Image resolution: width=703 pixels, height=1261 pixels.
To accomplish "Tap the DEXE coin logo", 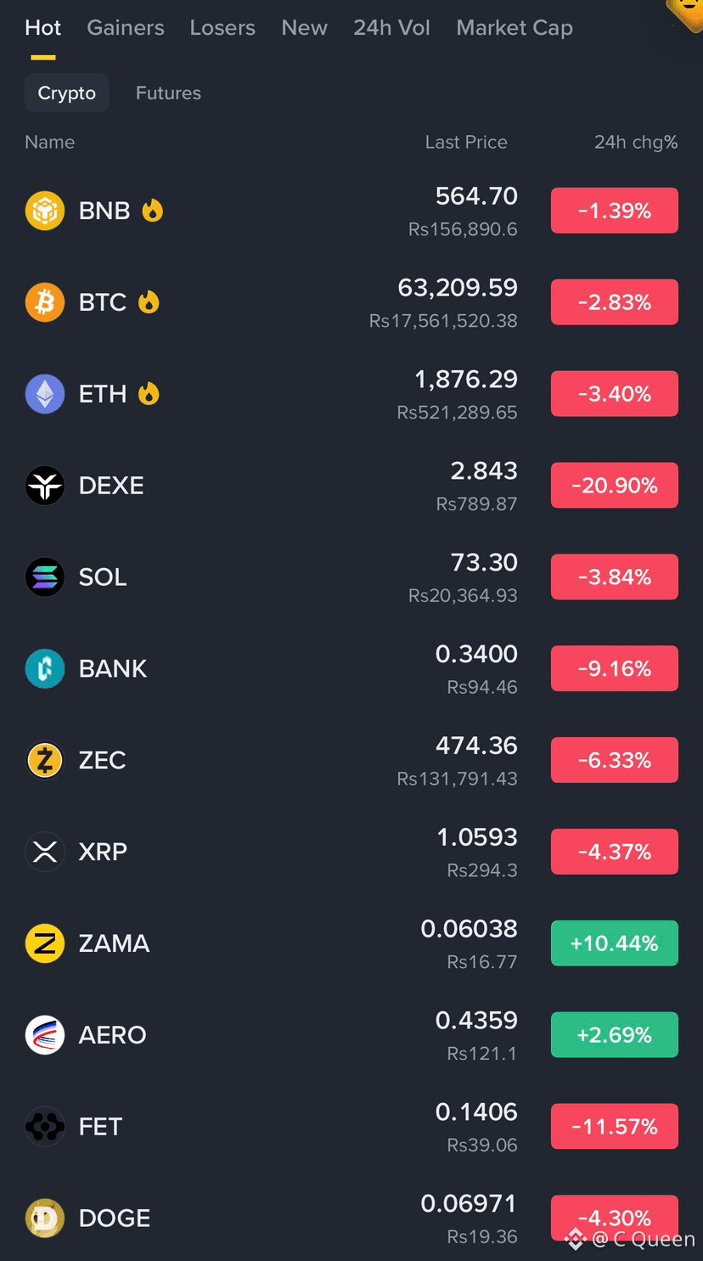I will coord(45,486).
